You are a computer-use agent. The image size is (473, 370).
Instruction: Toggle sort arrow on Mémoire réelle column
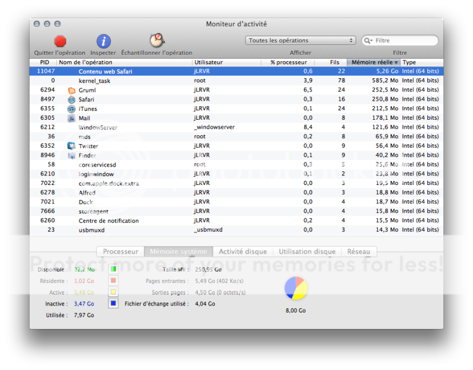pos(396,62)
